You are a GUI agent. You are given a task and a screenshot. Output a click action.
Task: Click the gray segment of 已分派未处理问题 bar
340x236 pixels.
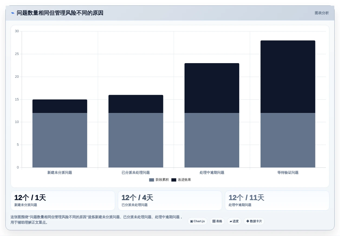coord(136,140)
